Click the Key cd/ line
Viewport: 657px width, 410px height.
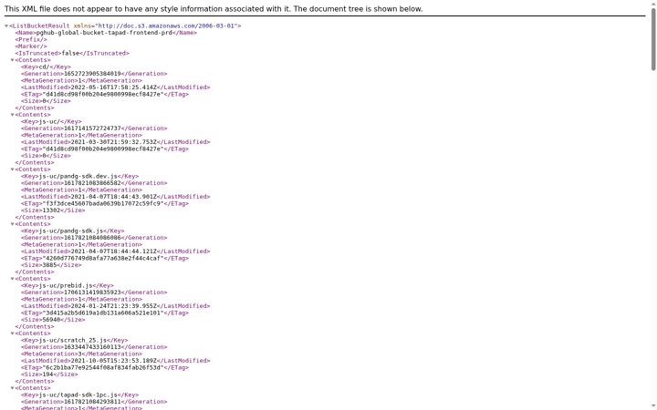click(47, 67)
